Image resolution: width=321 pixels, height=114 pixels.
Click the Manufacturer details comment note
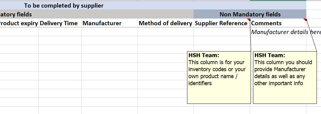(x=285, y=78)
